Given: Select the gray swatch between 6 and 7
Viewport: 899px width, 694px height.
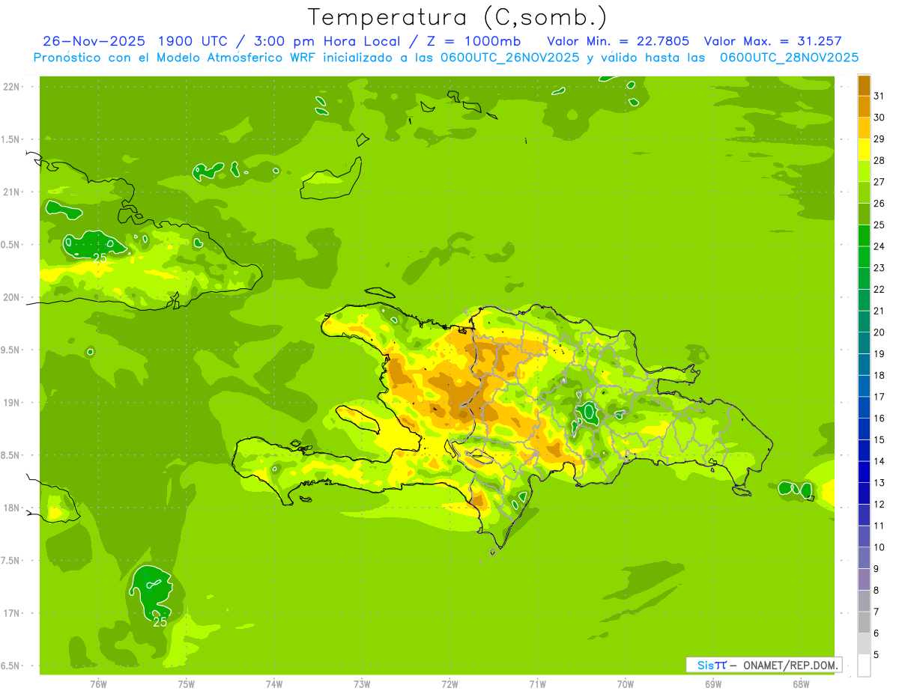Looking at the screenshot, I should click(x=864, y=622).
